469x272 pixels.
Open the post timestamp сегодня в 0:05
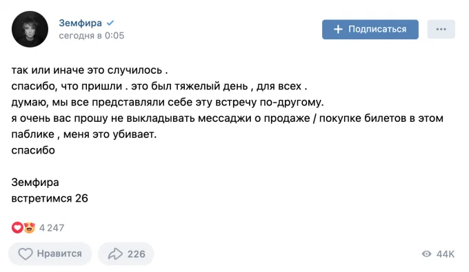point(91,36)
